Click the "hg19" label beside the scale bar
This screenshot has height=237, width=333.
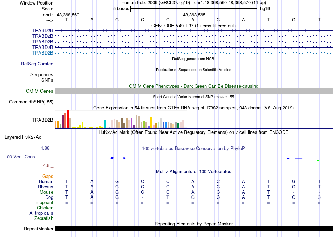point(265,9)
